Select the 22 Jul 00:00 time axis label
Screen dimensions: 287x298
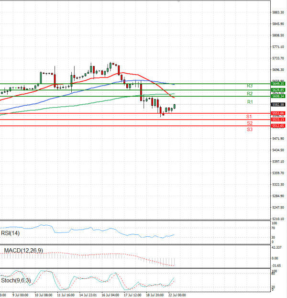(x=177, y=295)
